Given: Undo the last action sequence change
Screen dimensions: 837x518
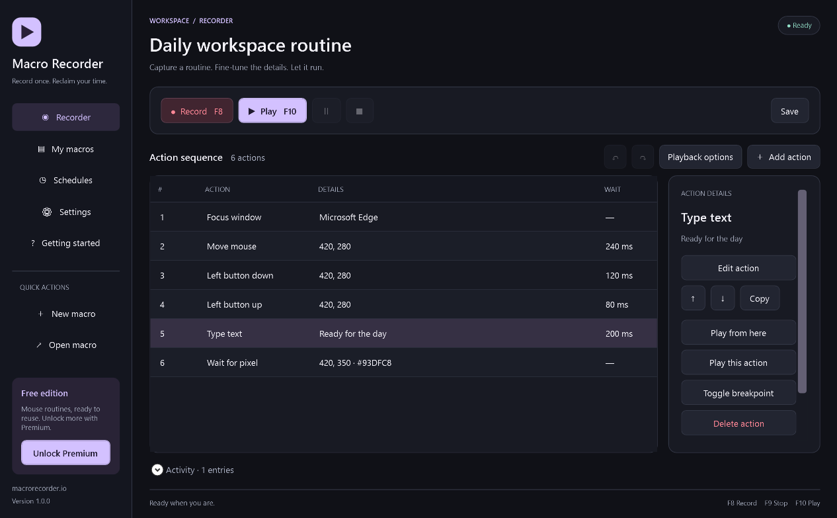Looking at the screenshot, I should 616,157.
